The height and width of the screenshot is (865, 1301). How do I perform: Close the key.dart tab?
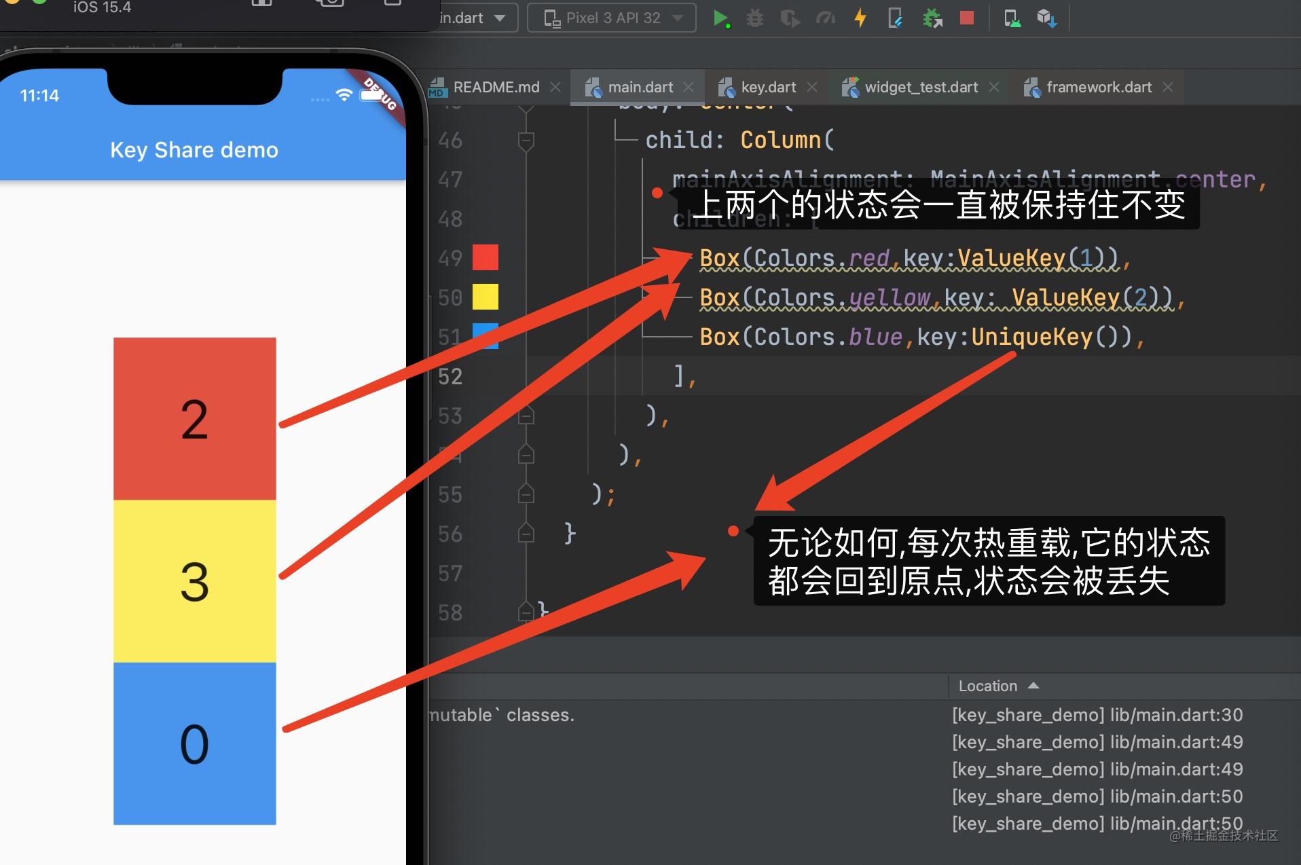pos(812,88)
